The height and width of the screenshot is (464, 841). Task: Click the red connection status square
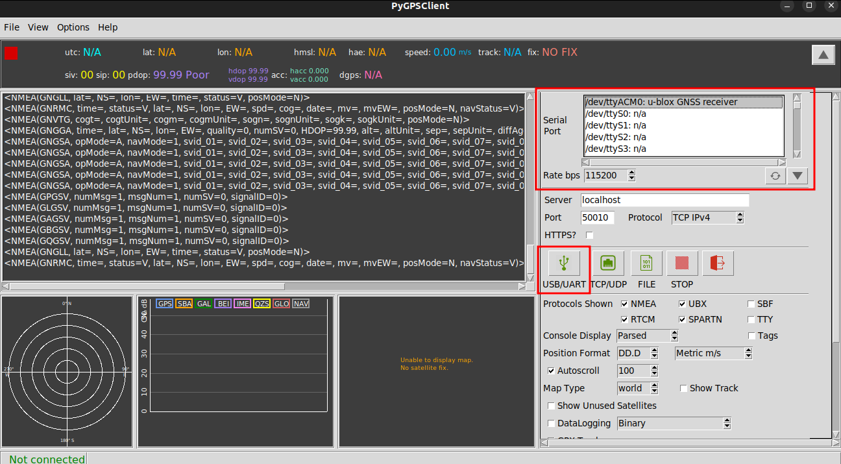tap(11, 53)
